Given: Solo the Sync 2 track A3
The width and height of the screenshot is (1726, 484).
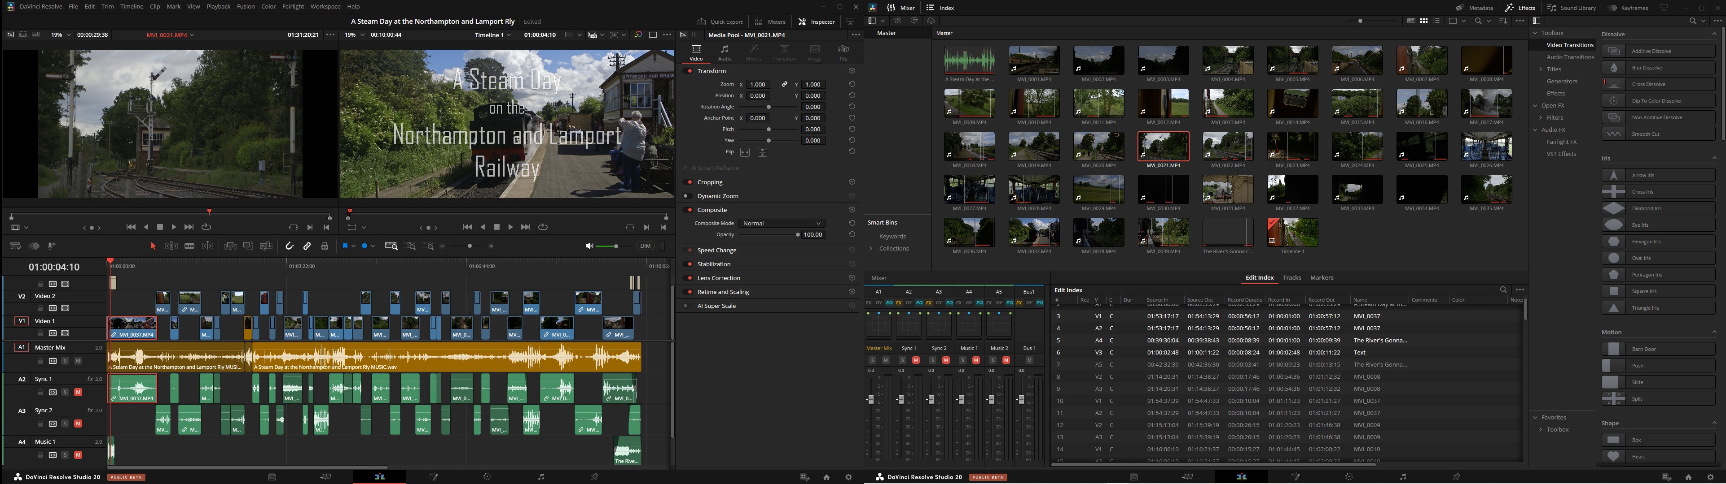Looking at the screenshot, I should [x=65, y=424].
